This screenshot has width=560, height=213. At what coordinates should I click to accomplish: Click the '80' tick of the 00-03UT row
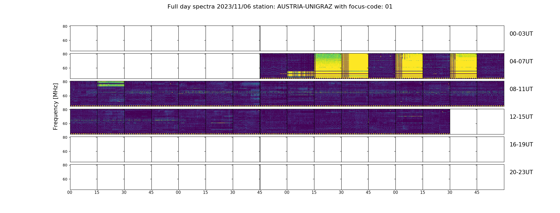65,26
